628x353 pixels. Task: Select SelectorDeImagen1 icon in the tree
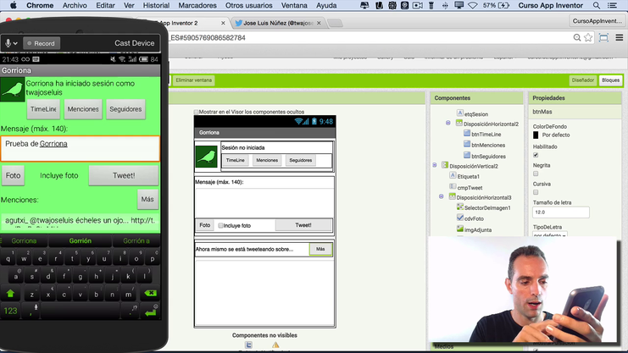tap(460, 207)
